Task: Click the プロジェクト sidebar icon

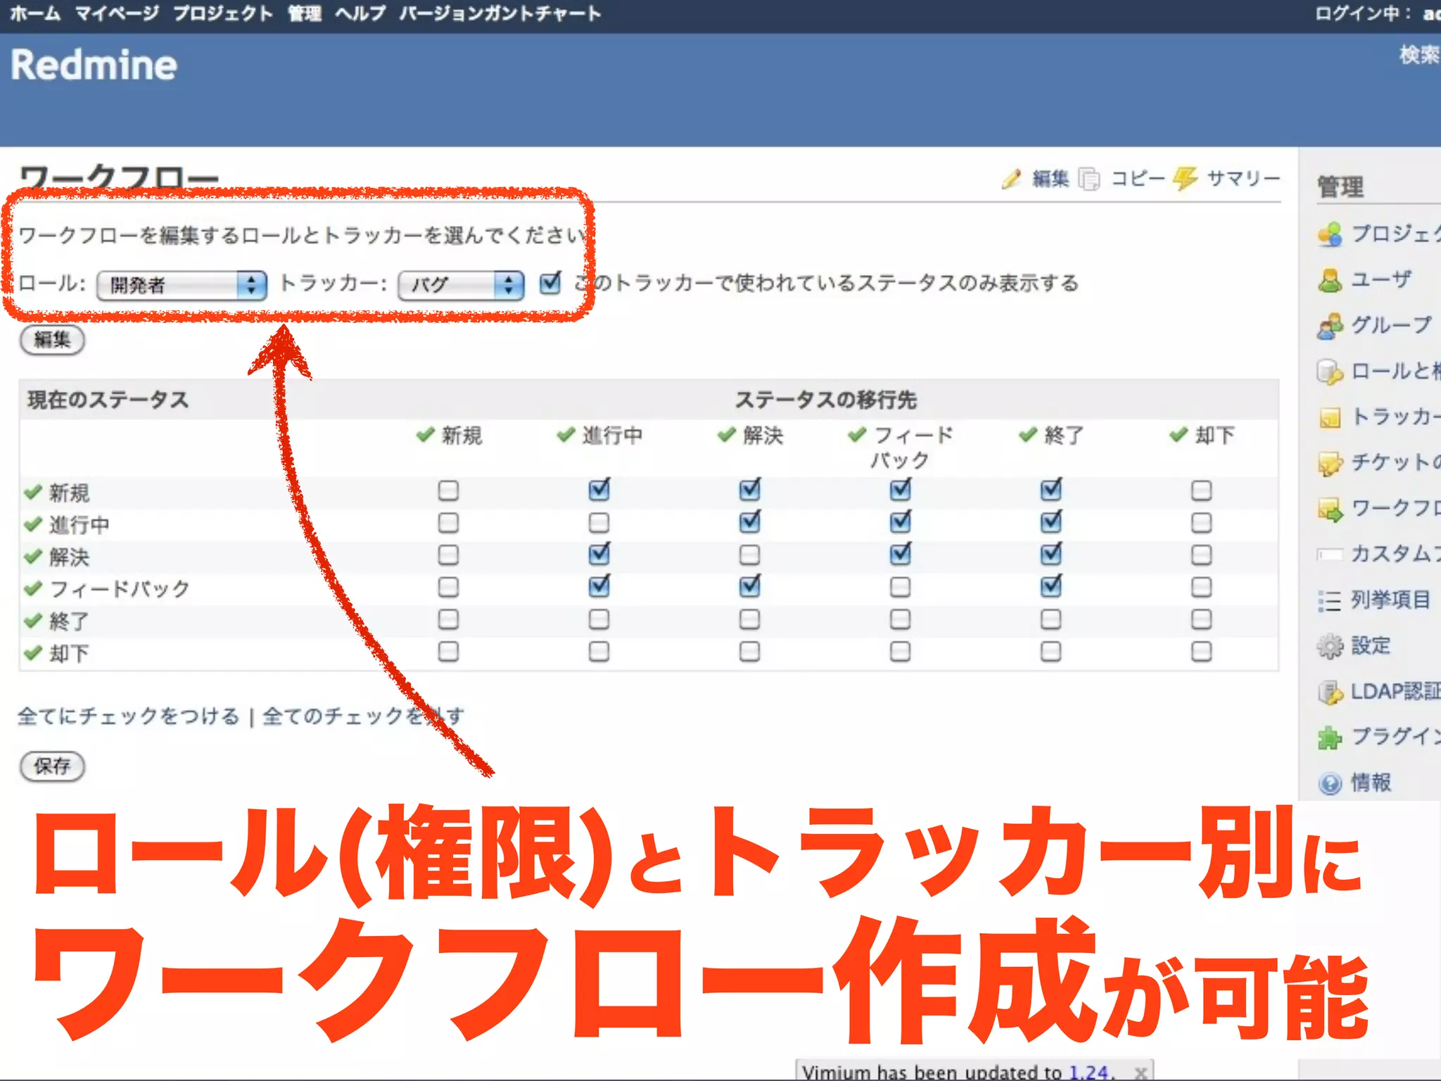Action: click(1330, 234)
